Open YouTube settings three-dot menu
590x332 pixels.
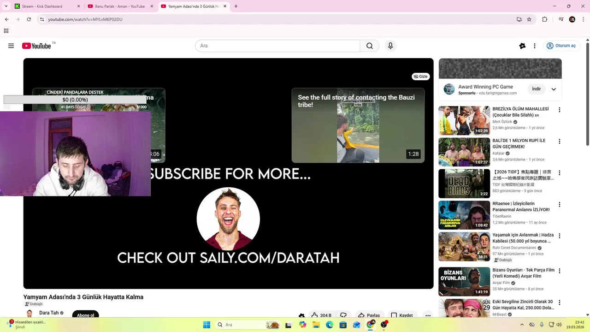[x=535, y=46]
